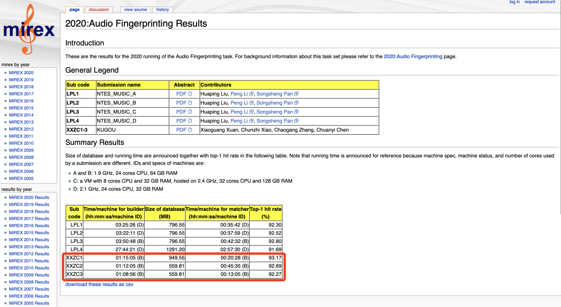
Task: Download these results as csv
Action: (x=99, y=284)
